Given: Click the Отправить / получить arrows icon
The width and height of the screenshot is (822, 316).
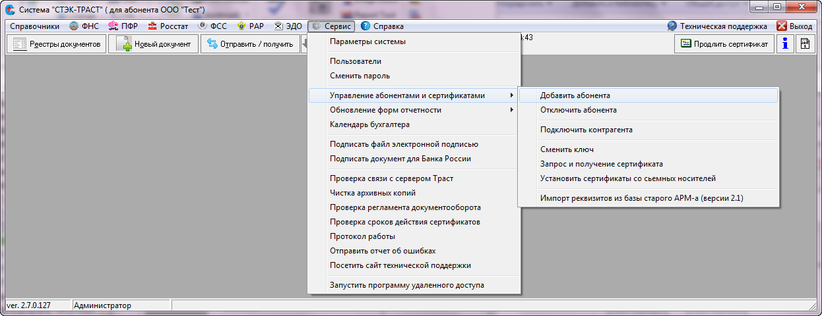Looking at the screenshot, I should (212, 44).
